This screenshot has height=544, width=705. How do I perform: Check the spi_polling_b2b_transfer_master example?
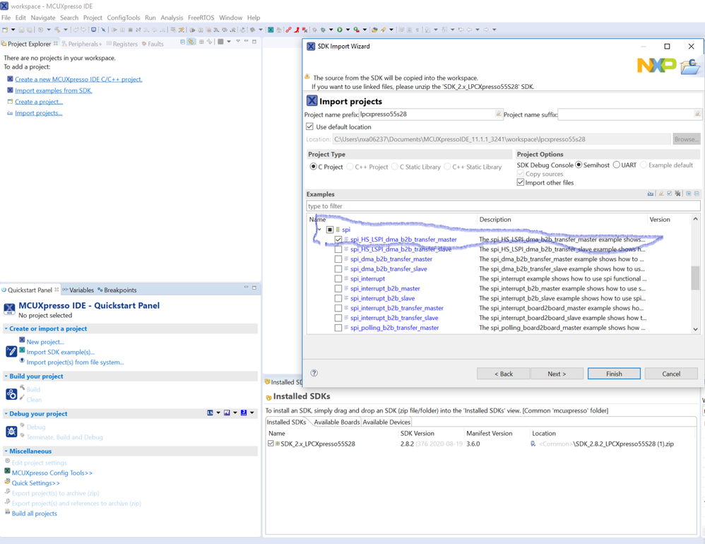point(338,328)
